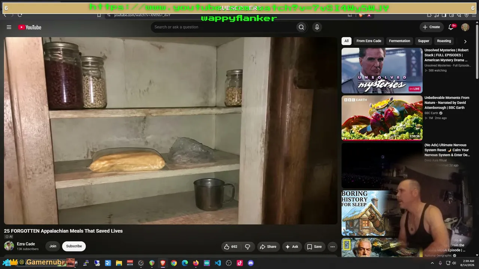Viewport: 479px width, 269px height.
Task: Open Ultimate Nervous System Reset video title
Action: [x=447, y=150]
